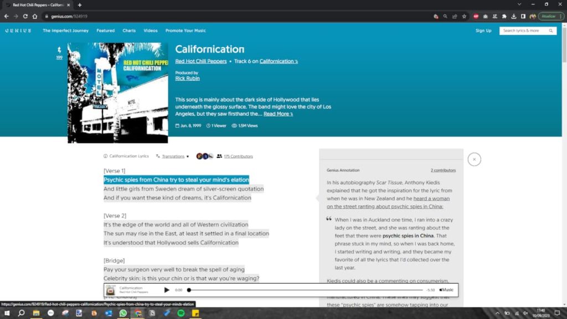567x319 pixels.
Task: Open Red Hot Chili Peppers artist link
Action: click(x=200, y=61)
